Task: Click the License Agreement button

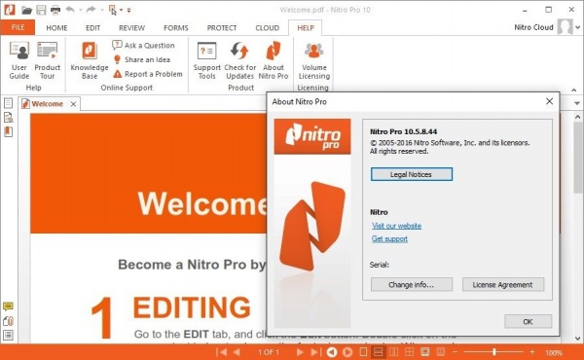Action: [503, 285]
